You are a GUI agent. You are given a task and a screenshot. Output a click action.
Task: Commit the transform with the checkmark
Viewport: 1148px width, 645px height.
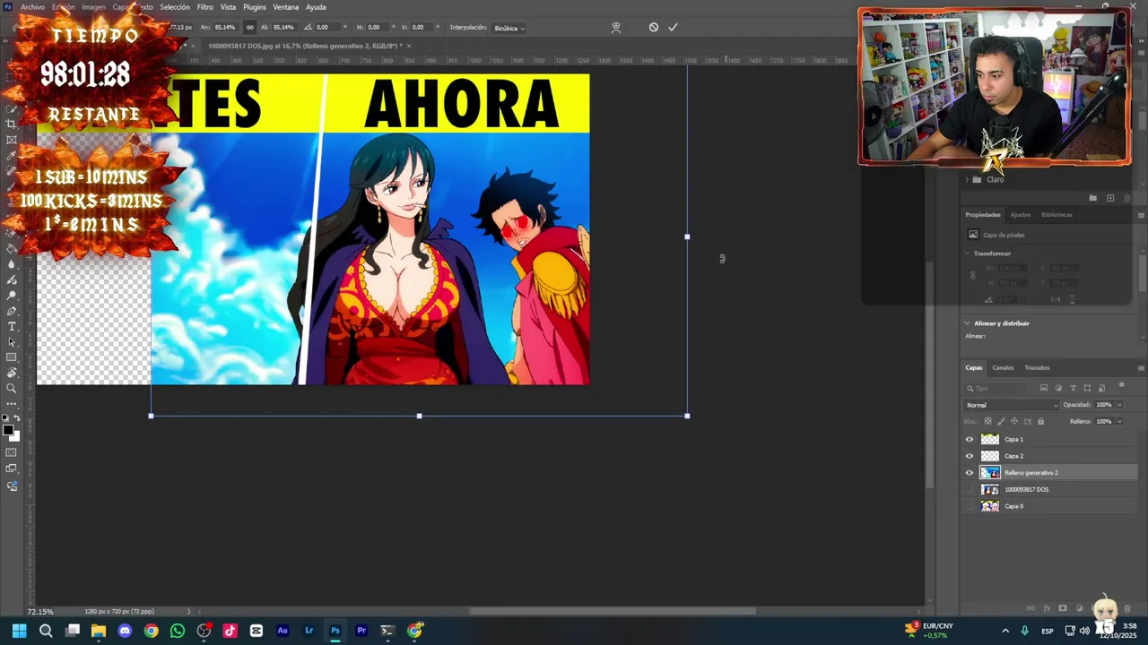tap(673, 27)
